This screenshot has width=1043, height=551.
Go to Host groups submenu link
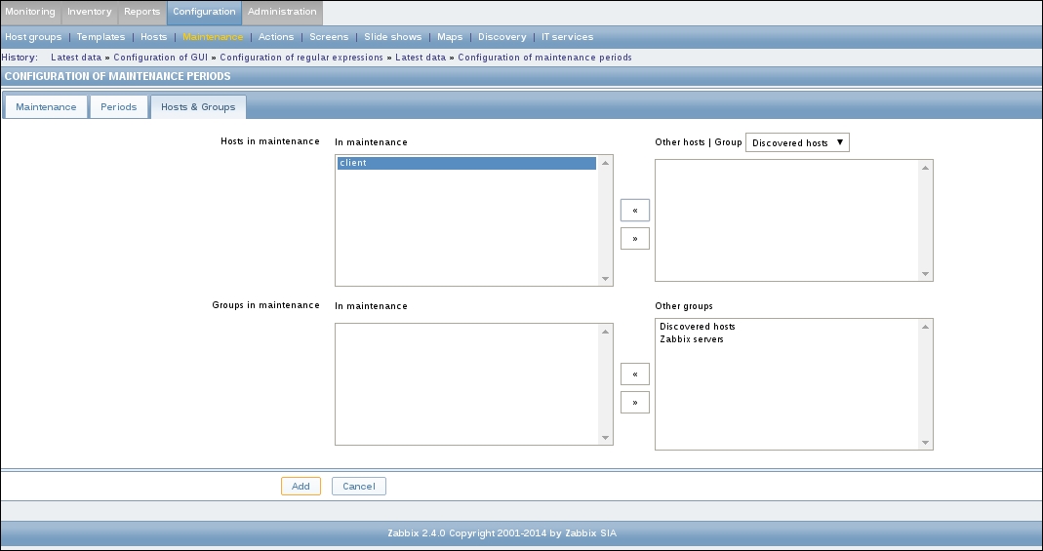click(x=33, y=37)
